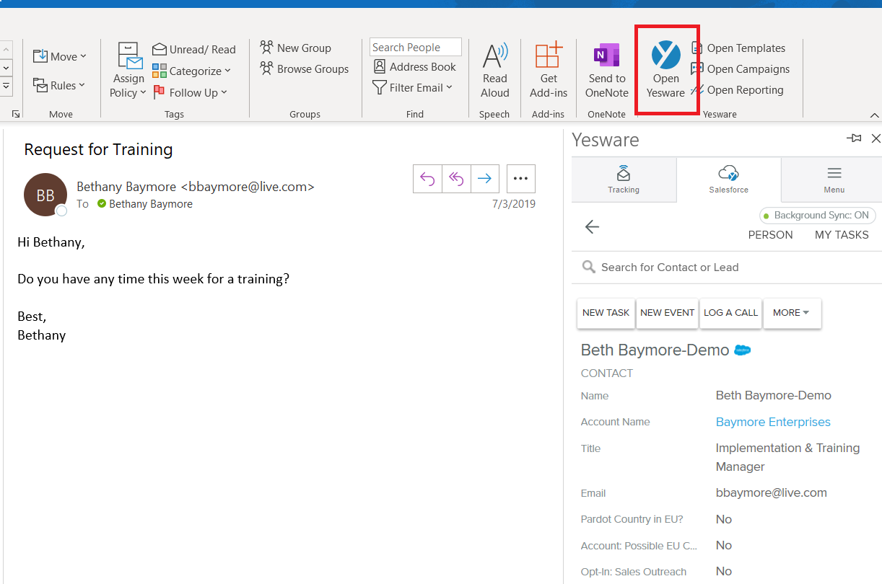Viewport: 882px width, 584px height.
Task: Click the NEW TASK button
Action: (x=606, y=313)
